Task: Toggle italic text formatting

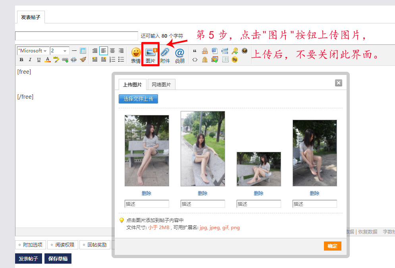Action: [30, 60]
